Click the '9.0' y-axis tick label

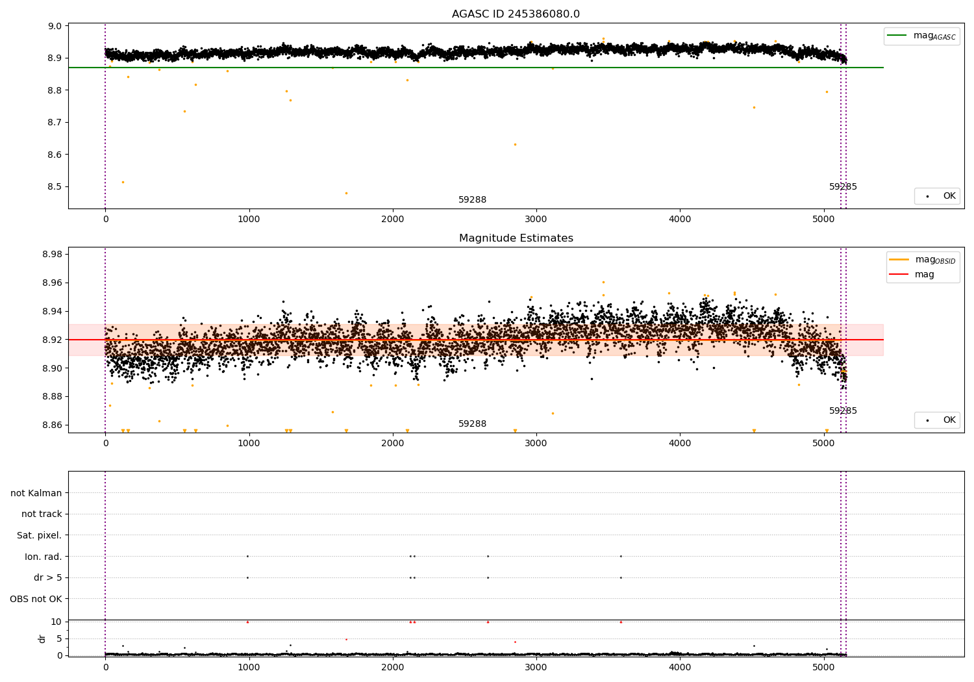[x=55, y=27]
